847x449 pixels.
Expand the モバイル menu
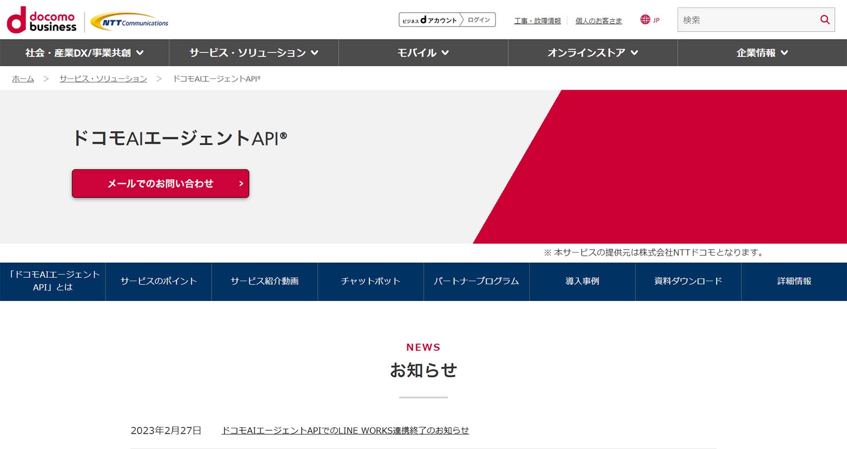(423, 53)
